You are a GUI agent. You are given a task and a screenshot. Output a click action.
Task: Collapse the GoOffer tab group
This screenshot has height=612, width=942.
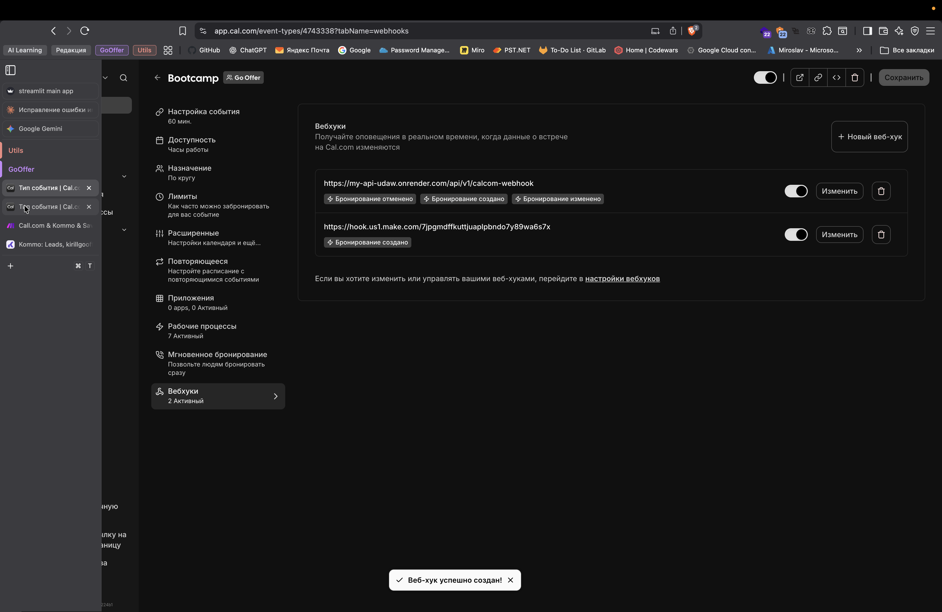click(21, 169)
